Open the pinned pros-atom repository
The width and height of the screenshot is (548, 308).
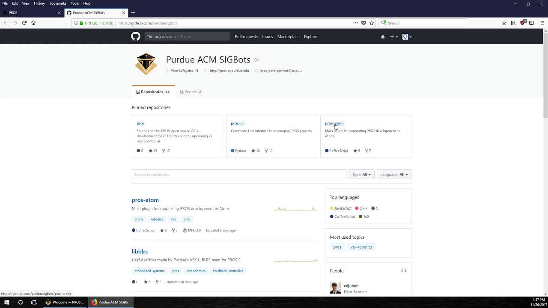[334, 123]
